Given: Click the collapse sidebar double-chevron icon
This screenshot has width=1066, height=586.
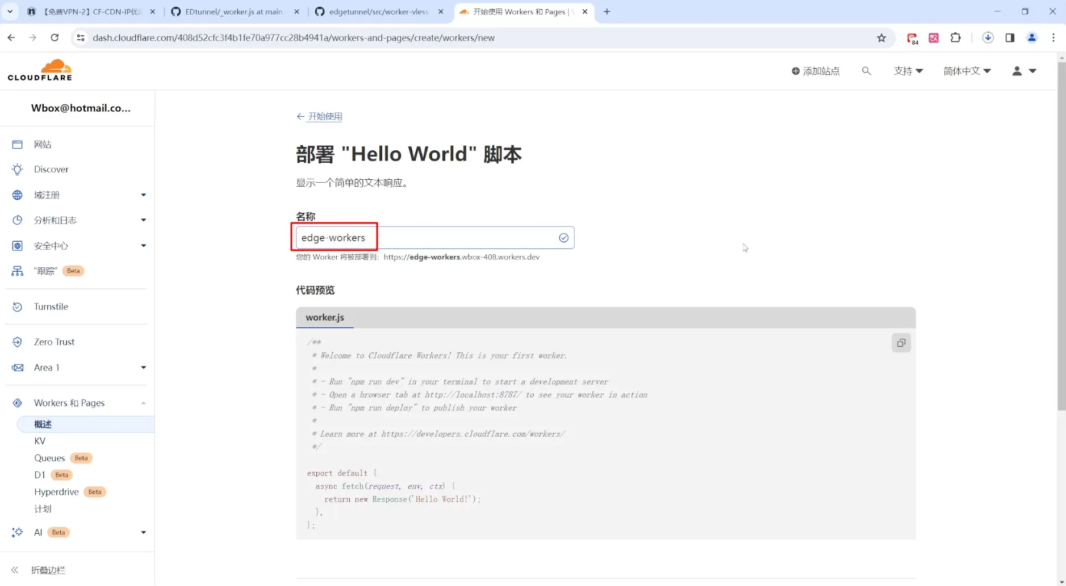Looking at the screenshot, I should click(x=15, y=570).
